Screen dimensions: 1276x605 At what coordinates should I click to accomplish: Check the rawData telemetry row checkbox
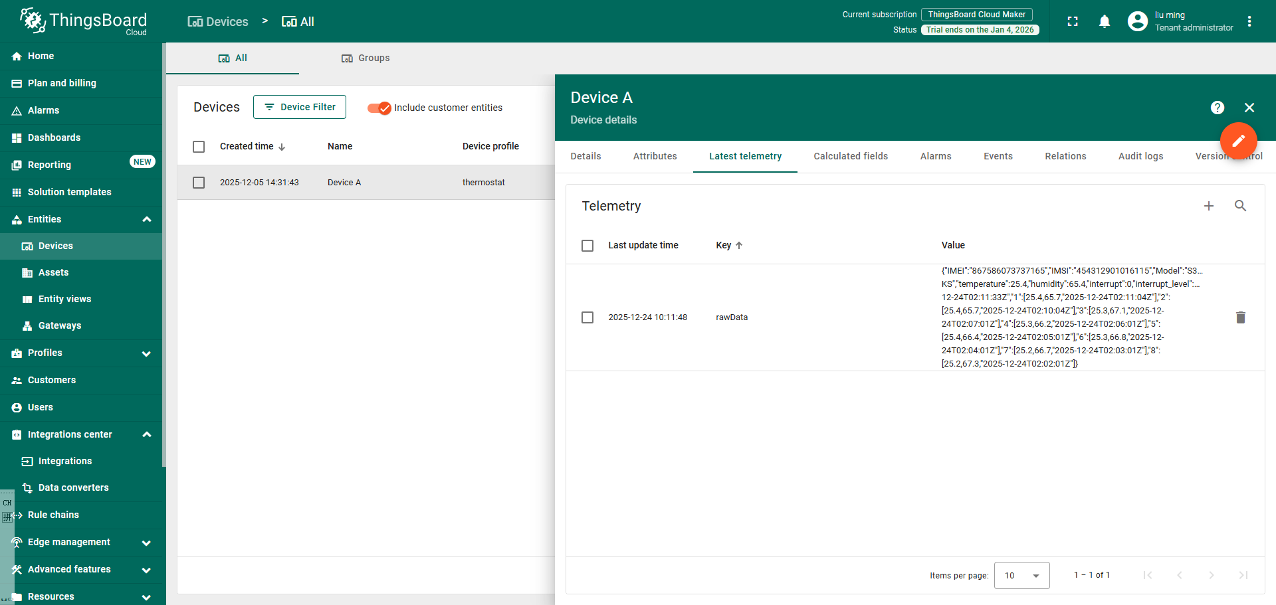[587, 317]
